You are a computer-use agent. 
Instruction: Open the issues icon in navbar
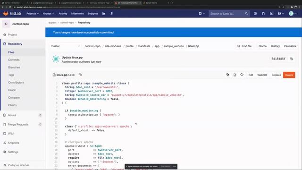tap(255, 14)
